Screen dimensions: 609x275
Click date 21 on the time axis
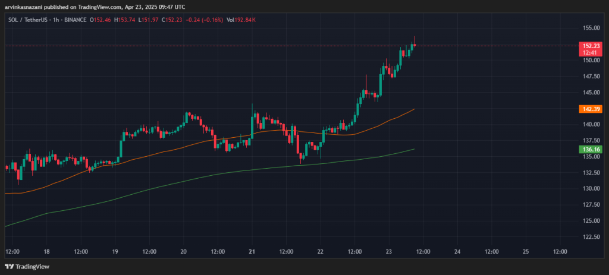(252, 251)
